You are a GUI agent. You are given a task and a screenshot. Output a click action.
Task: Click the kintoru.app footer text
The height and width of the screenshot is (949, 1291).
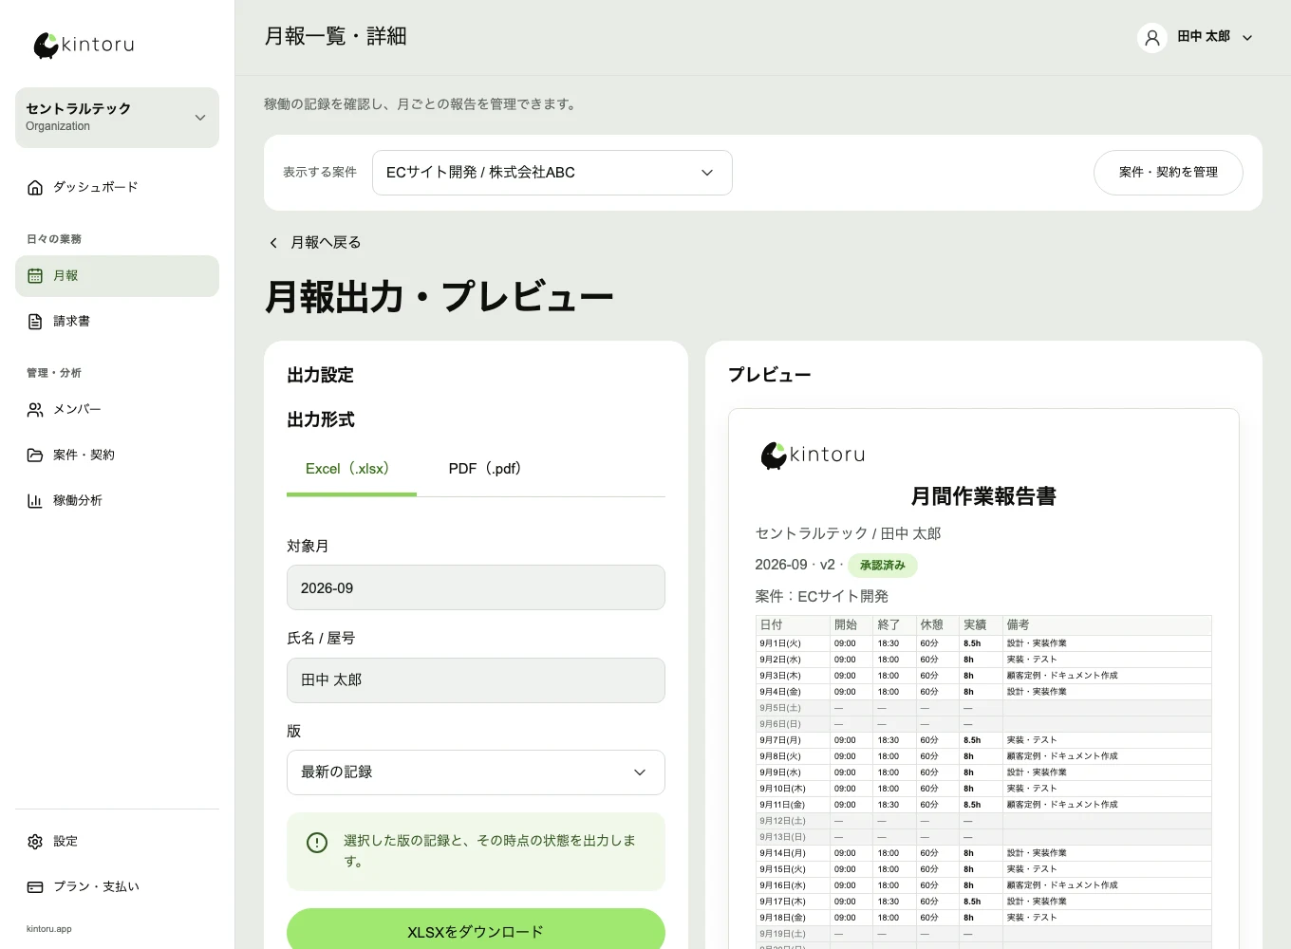pyautogui.click(x=49, y=929)
